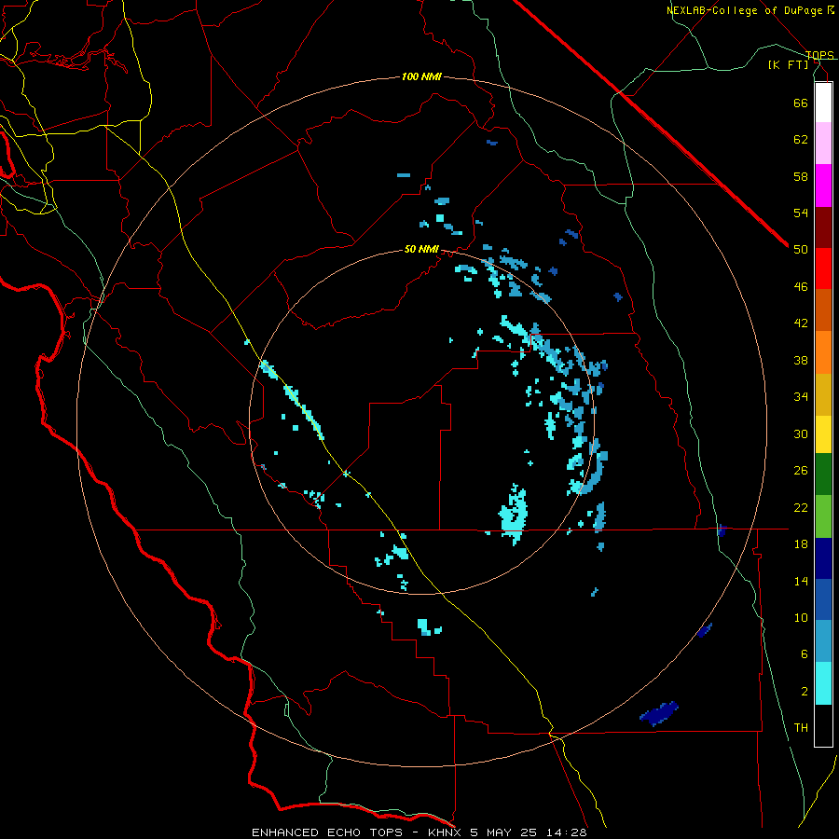Screen dimensions: 839x839
Task: Click the "KHNX" radar site identifier
Action: point(447,832)
